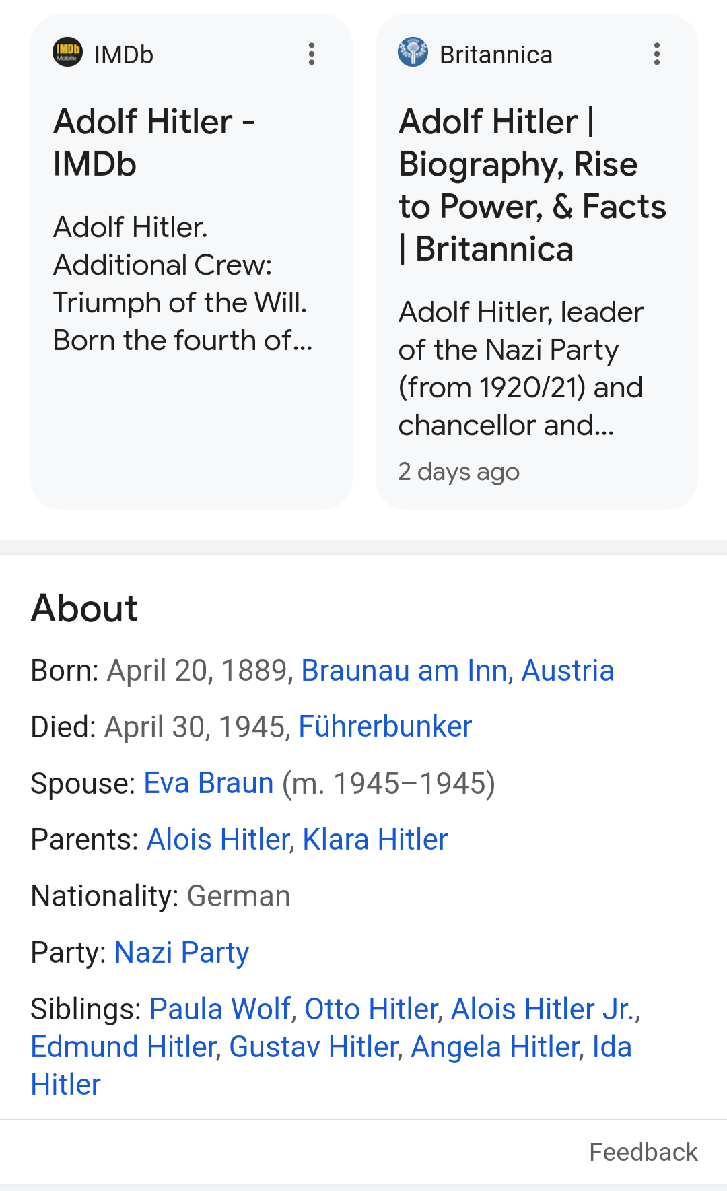The image size is (727, 1191).
Task: Open the Britannica Biography, Rise to Power result
Action: [532, 185]
